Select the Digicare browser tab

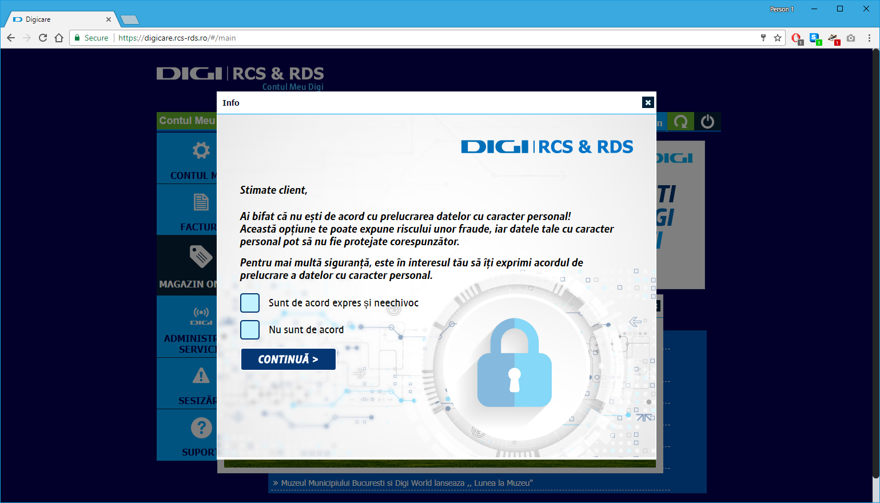point(62,19)
